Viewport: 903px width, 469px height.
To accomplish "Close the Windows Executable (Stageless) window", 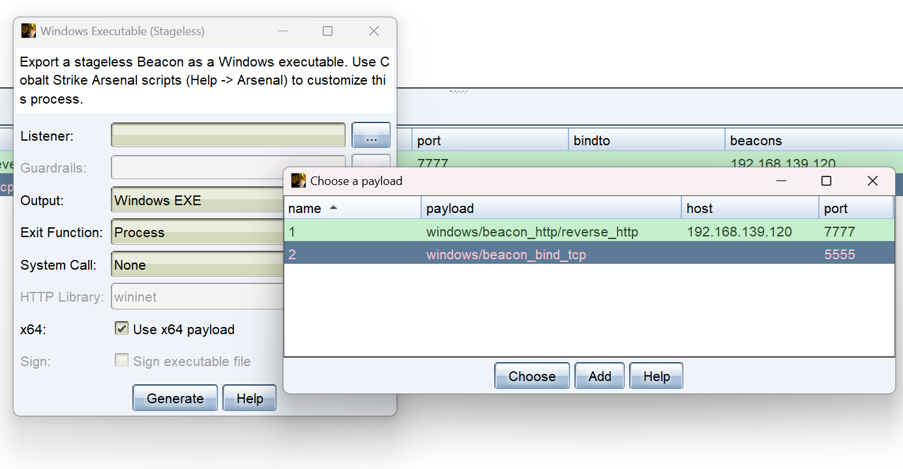I will [374, 31].
